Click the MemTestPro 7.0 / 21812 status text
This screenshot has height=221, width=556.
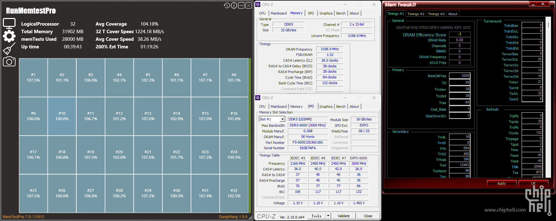(23, 217)
